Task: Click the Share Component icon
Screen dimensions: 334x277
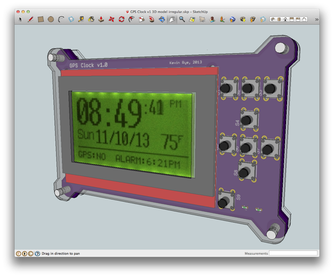Action: (263, 19)
